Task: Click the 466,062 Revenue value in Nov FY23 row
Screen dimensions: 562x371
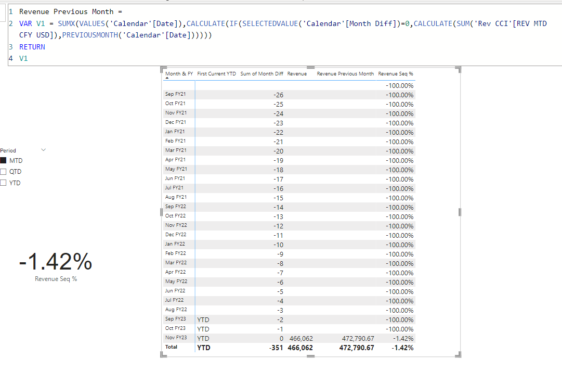Action: [301, 338]
